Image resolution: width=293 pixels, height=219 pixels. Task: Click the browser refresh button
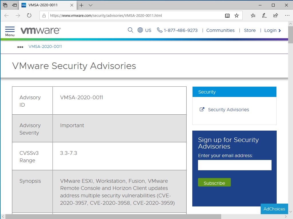click(x=29, y=16)
